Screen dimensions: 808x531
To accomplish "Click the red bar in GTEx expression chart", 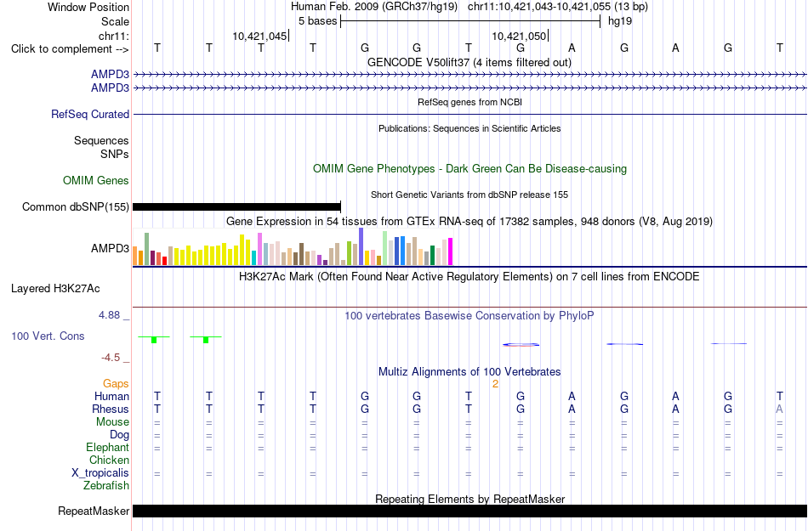I will coord(164,261).
